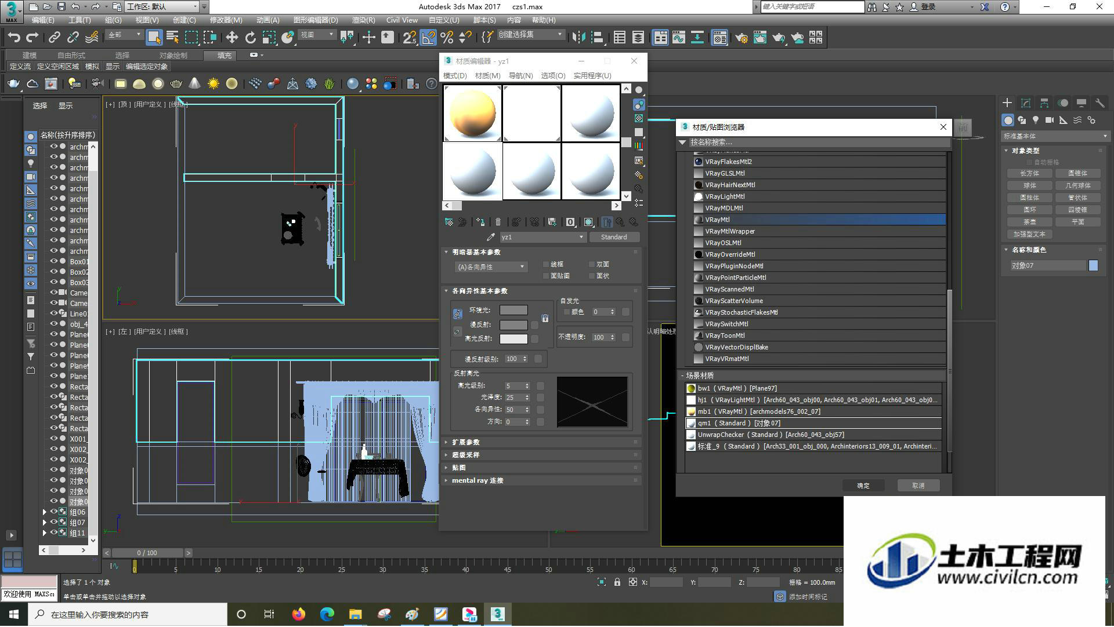The width and height of the screenshot is (1114, 627).
Task: Open the Render Setup teapot icon
Action: [741, 38]
